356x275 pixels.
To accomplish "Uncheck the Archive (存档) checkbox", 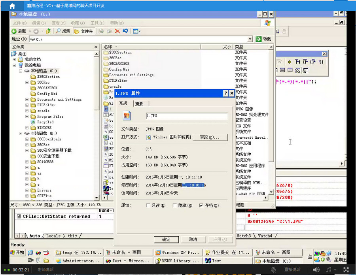I will click(201, 205).
